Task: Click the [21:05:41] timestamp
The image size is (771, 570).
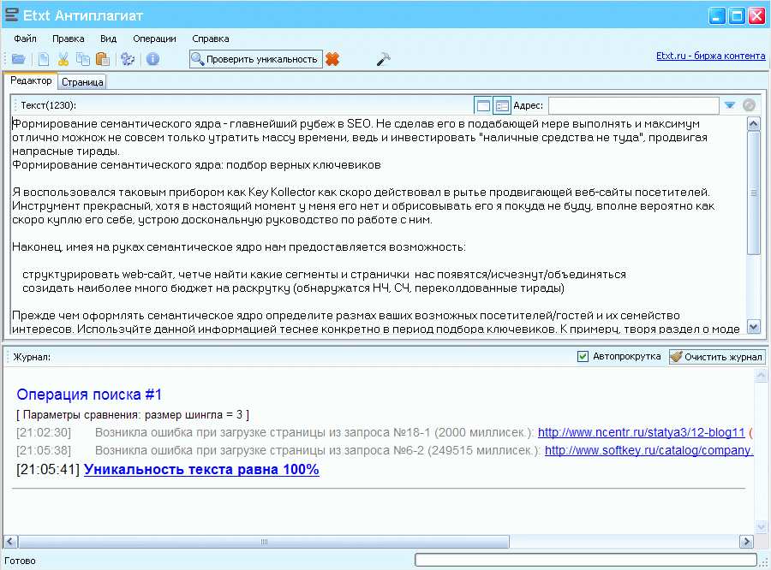Action: point(48,470)
